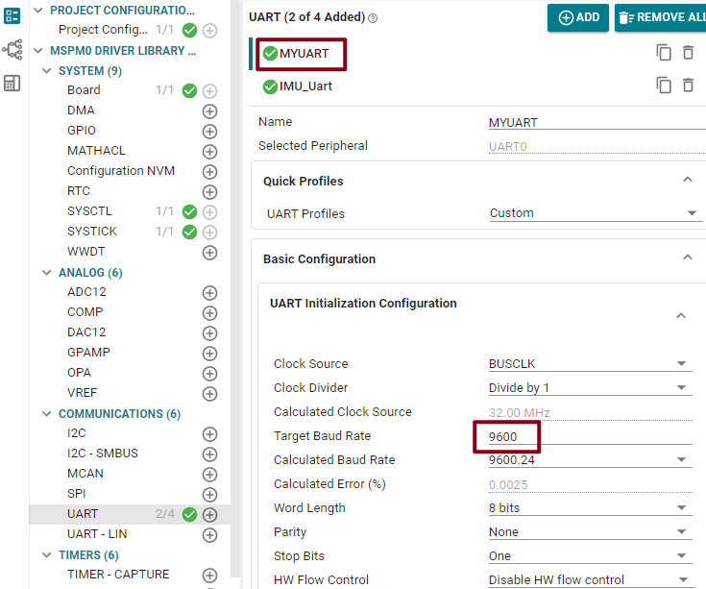Open the Clock Source dropdown
The width and height of the screenshot is (706, 589).
coord(591,364)
